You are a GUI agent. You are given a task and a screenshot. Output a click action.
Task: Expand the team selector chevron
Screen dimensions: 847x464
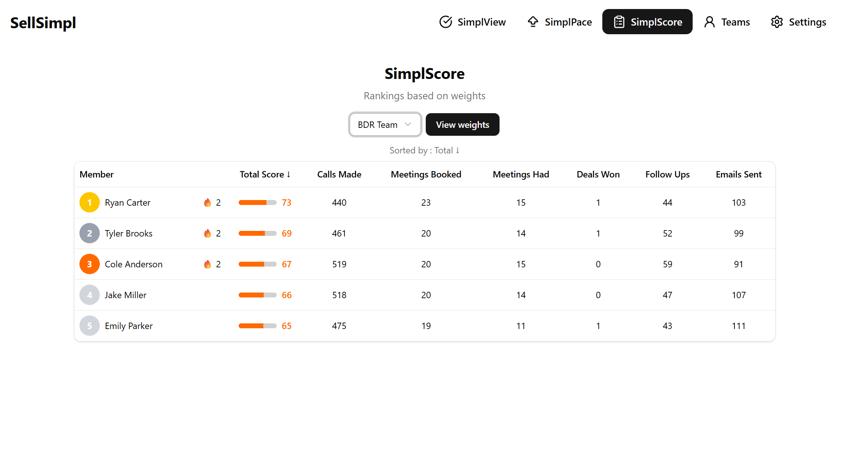tap(408, 124)
